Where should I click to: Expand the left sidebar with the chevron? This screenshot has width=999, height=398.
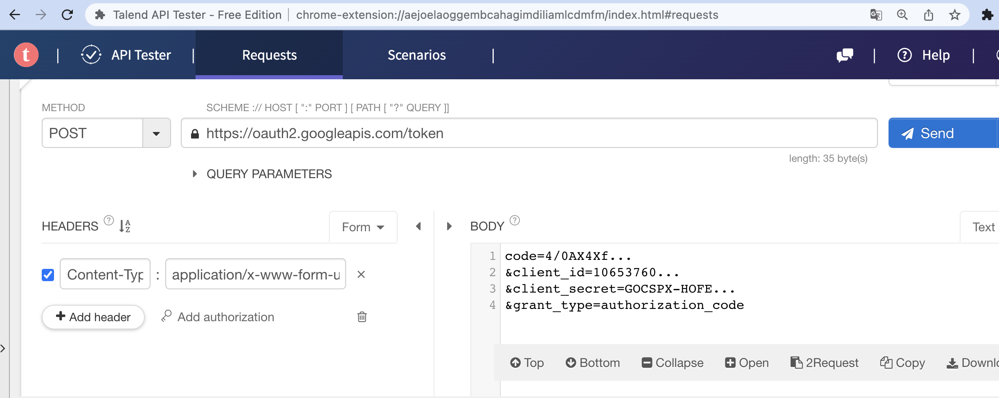coord(3,349)
